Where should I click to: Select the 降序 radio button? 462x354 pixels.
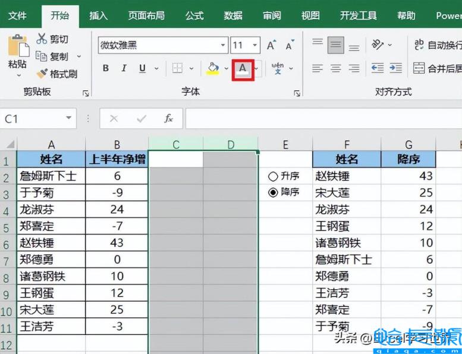273,193
